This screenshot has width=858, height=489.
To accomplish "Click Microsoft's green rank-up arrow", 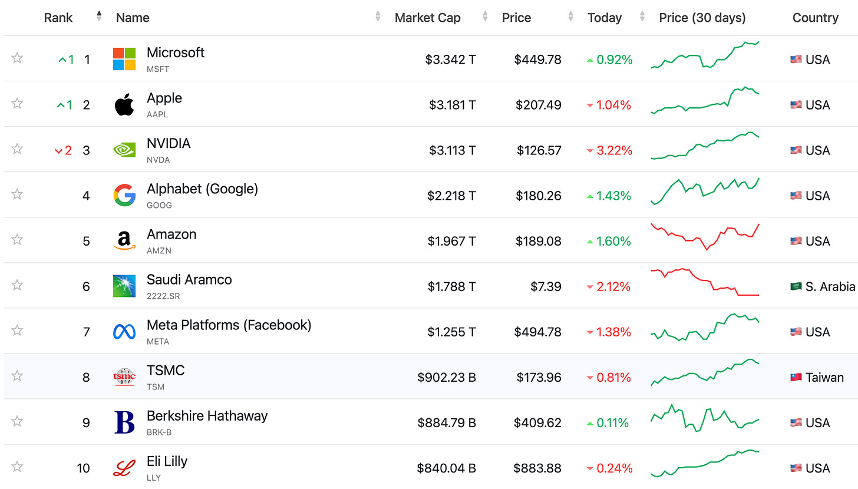I will [62, 60].
